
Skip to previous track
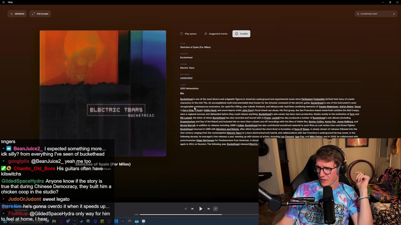pyautogui.click(x=192, y=209)
